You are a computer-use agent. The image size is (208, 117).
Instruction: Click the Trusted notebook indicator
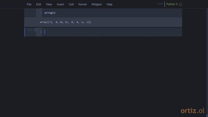coord(160,4)
